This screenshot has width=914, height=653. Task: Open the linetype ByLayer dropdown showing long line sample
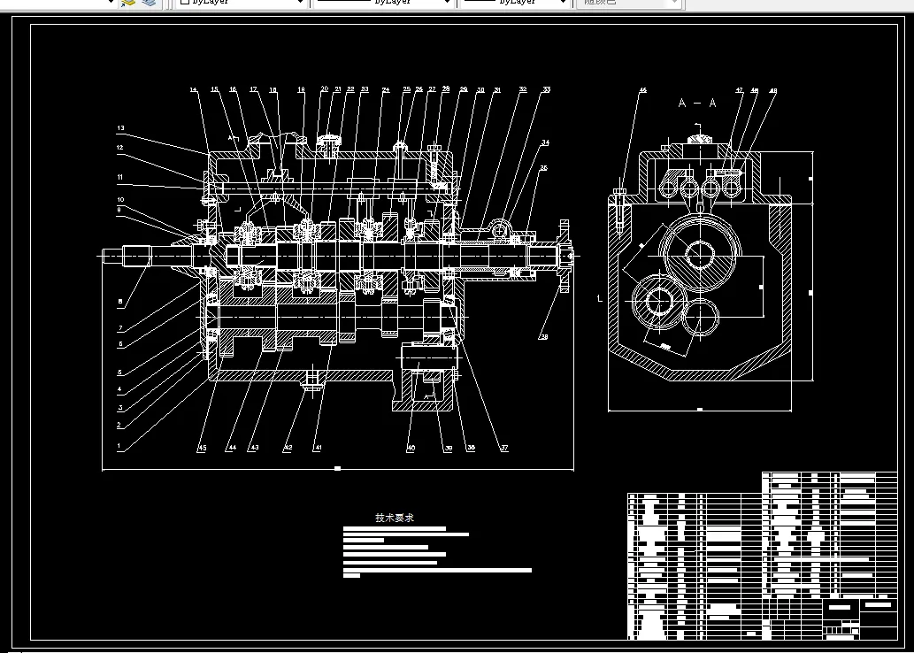pyautogui.click(x=383, y=3)
